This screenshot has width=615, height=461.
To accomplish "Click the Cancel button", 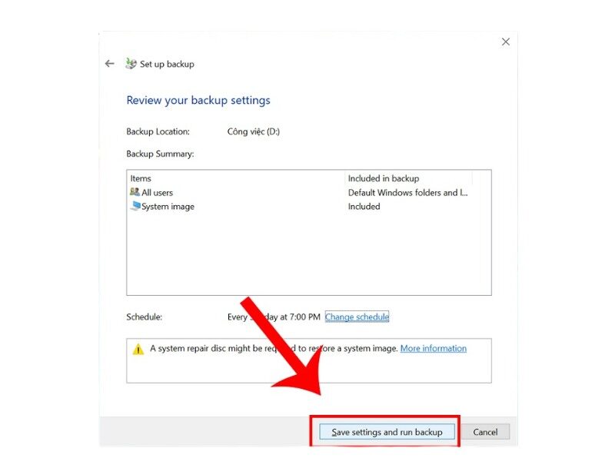I will 486,431.
